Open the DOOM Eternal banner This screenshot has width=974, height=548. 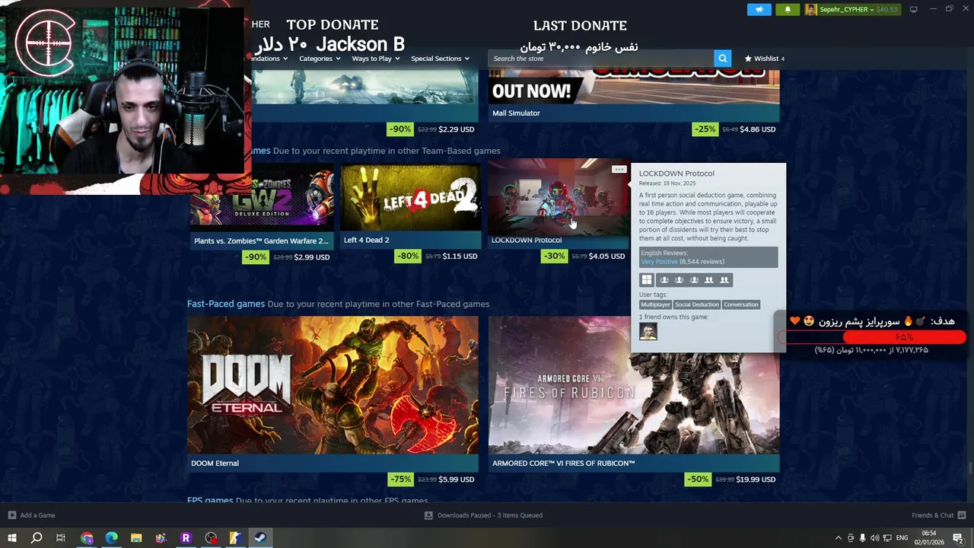pos(333,393)
